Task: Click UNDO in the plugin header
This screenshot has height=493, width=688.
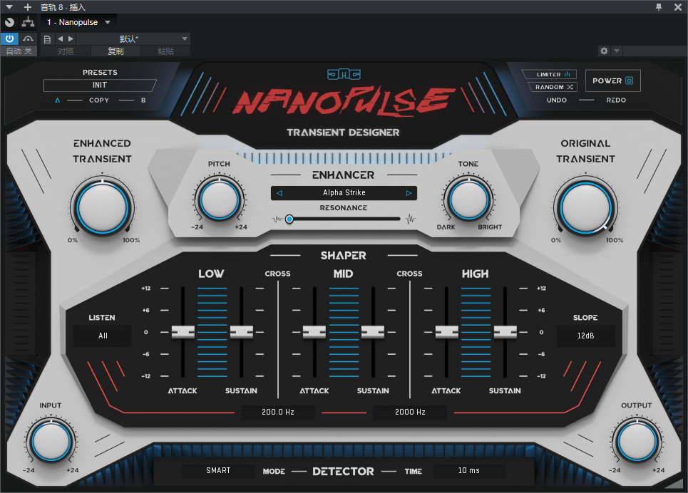Action: [x=556, y=100]
